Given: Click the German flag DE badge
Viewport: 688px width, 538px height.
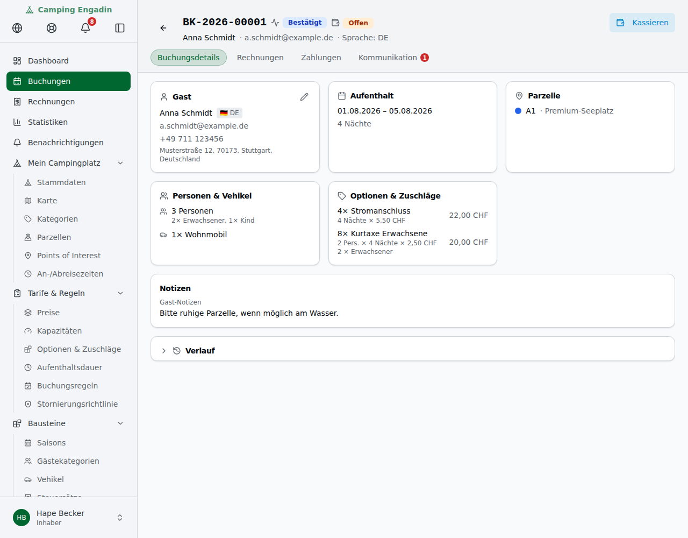Looking at the screenshot, I should point(230,113).
